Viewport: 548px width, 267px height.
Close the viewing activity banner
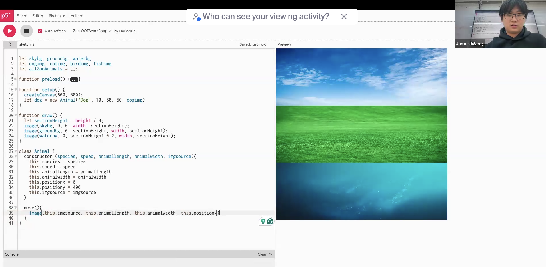[x=344, y=17]
